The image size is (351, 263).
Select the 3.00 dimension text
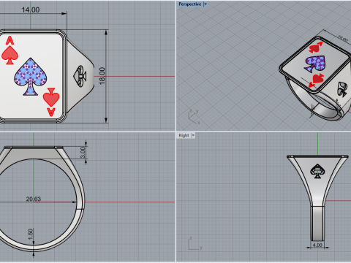(x=83, y=153)
